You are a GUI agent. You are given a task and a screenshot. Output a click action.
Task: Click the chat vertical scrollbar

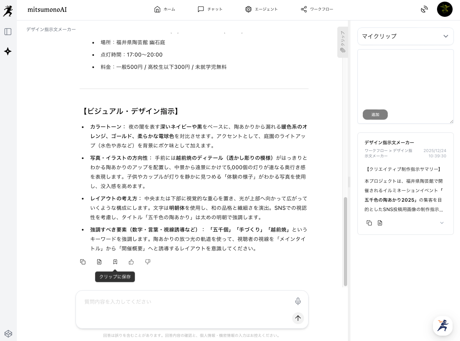pyautogui.click(x=346, y=242)
